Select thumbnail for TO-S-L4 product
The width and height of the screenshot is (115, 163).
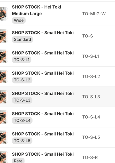(x=4, y=117)
